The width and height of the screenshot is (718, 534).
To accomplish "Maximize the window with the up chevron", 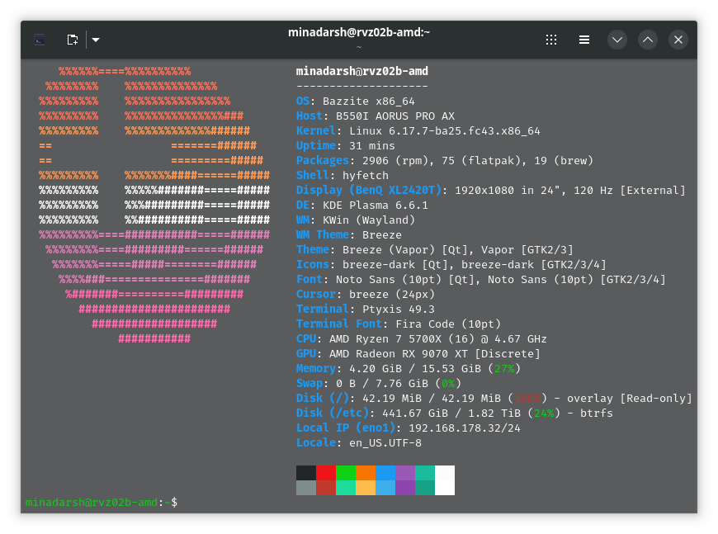I will pos(648,40).
